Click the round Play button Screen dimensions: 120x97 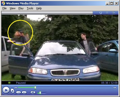[6, 90]
